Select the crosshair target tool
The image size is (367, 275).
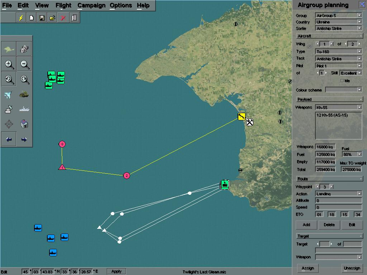pos(9,124)
